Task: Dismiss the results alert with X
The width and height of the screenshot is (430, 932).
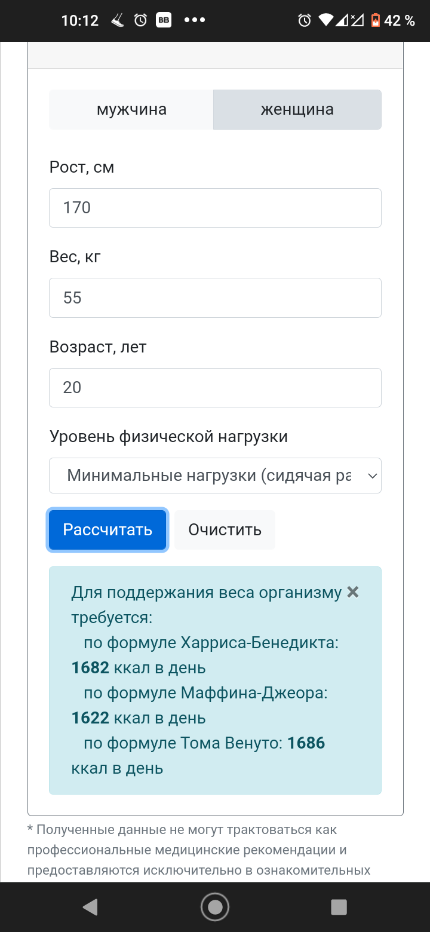Action: 353,592
